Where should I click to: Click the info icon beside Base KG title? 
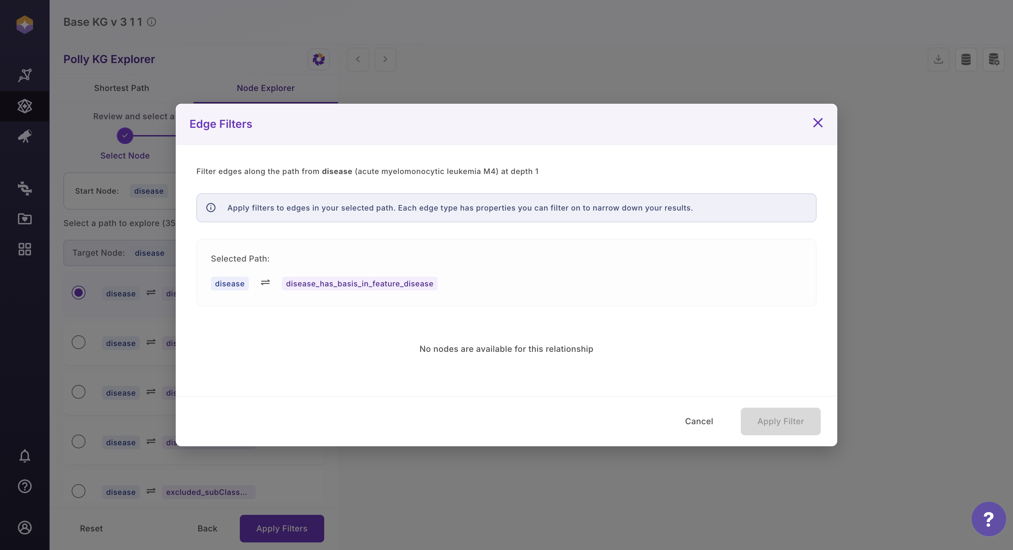tap(151, 22)
